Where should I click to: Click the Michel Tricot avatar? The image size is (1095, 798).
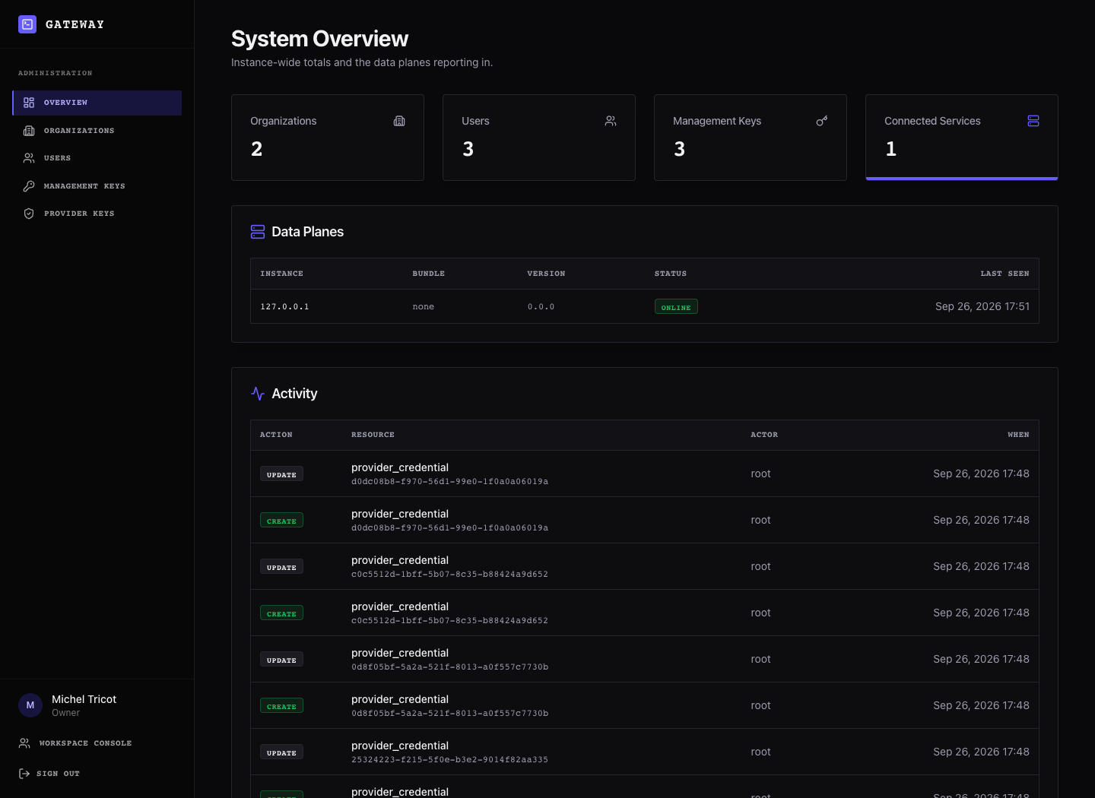click(30, 705)
